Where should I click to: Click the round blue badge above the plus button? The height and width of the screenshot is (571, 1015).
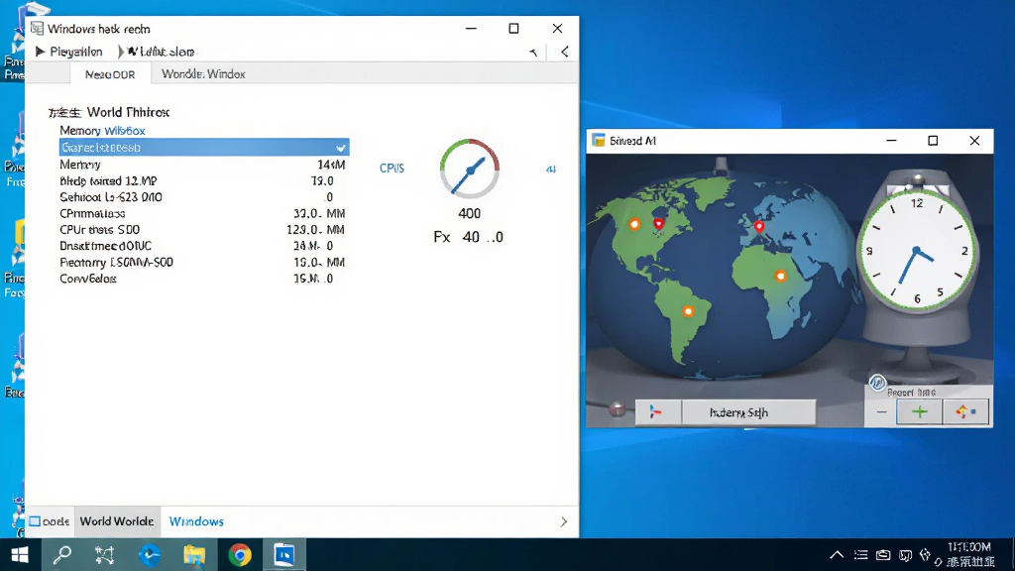(877, 383)
